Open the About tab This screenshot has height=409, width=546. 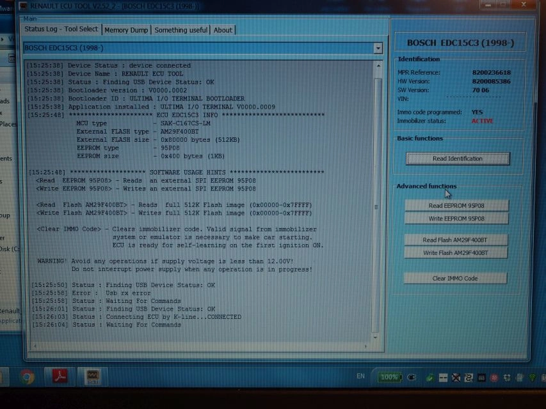click(223, 30)
